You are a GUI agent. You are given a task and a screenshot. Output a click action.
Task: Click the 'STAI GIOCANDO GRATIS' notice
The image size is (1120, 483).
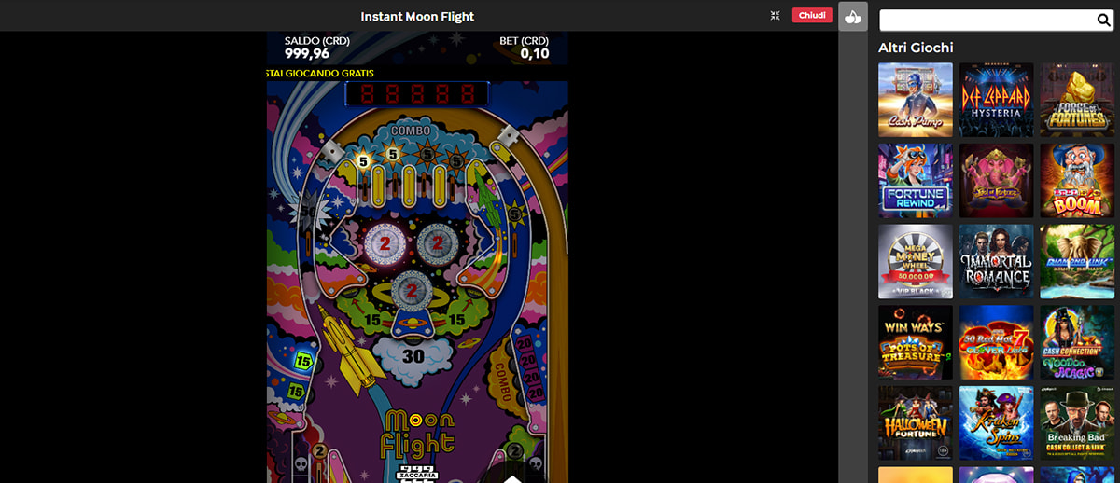pos(320,73)
